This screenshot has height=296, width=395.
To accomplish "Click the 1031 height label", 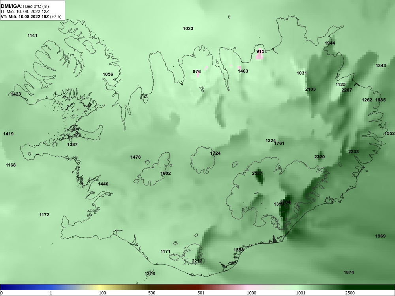I will (301, 73).
